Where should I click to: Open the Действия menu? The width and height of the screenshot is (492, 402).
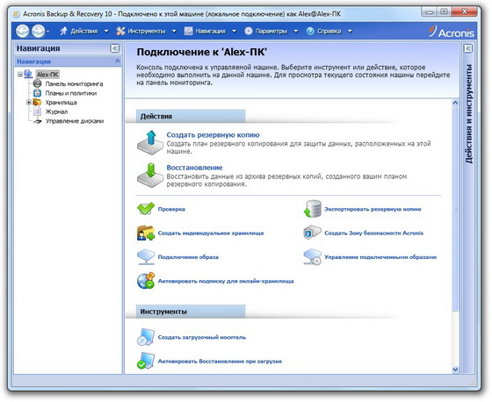84,31
